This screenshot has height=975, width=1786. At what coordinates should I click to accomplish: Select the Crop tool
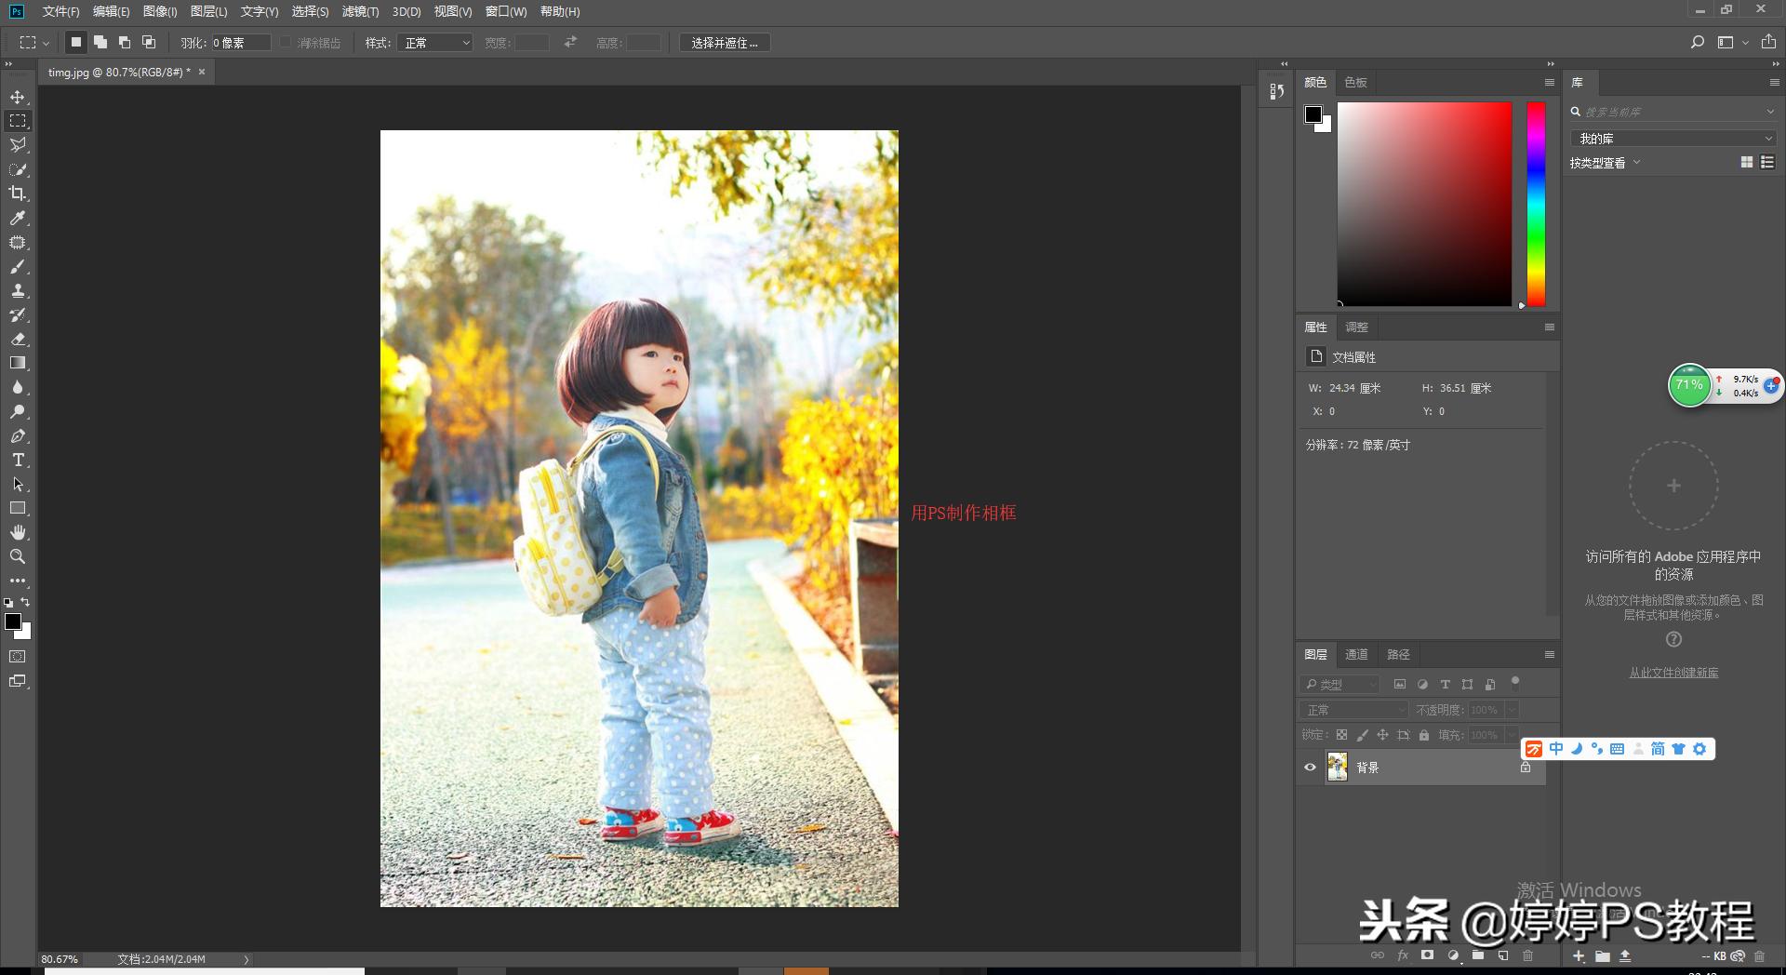(x=18, y=194)
